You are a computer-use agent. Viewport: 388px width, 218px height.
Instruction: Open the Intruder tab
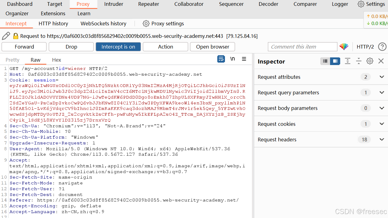(114, 4)
